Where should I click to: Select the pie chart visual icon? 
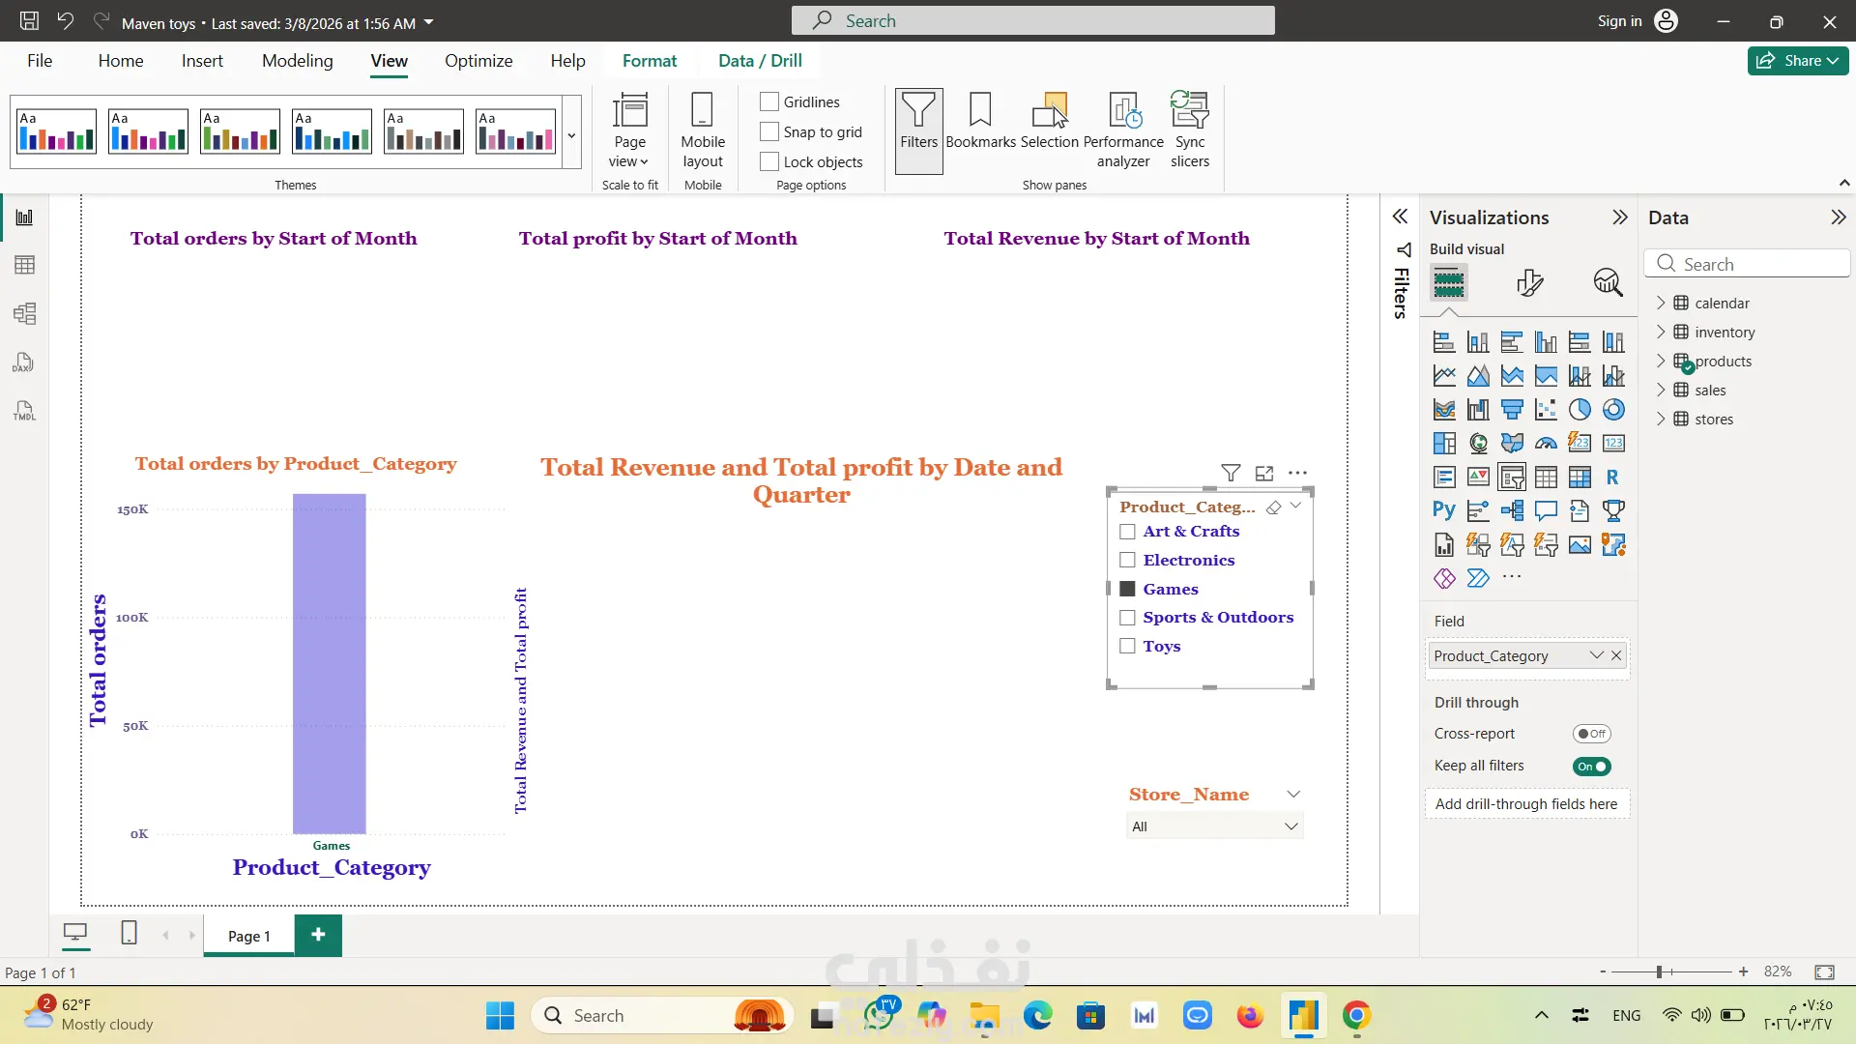(x=1580, y=410)
